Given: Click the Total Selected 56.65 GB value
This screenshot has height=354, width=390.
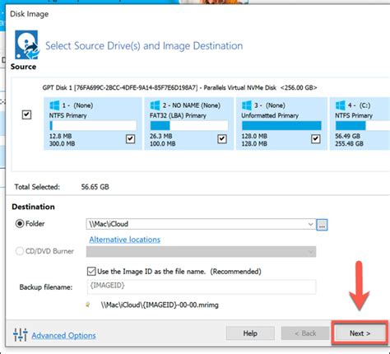Looking at the screenshot, I should pyautogui.click(x=95, y=187).
